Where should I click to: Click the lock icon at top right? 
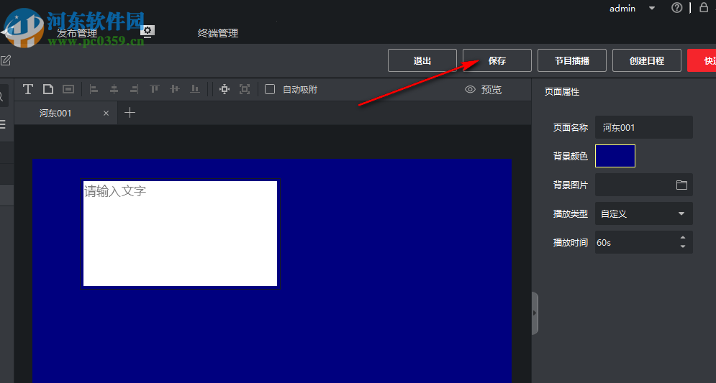point(704,7)
